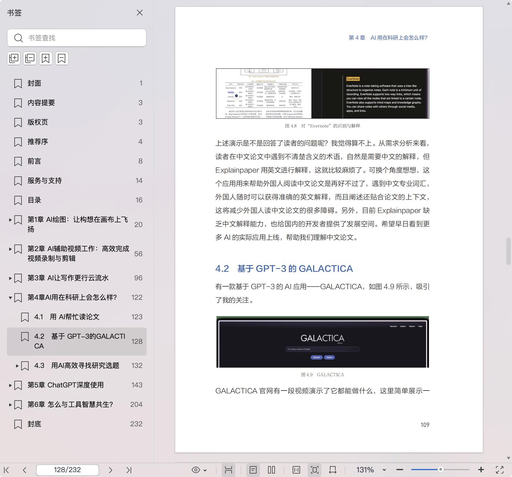Viewport: 512px width, 477px height.
Task: Open the 封面 bookmark
Action: click(77, 83)
